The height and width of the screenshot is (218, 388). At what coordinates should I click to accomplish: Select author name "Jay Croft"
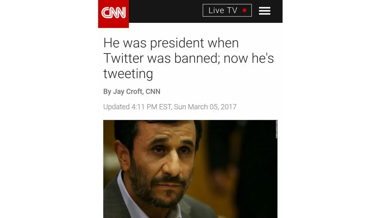(127, 91)
